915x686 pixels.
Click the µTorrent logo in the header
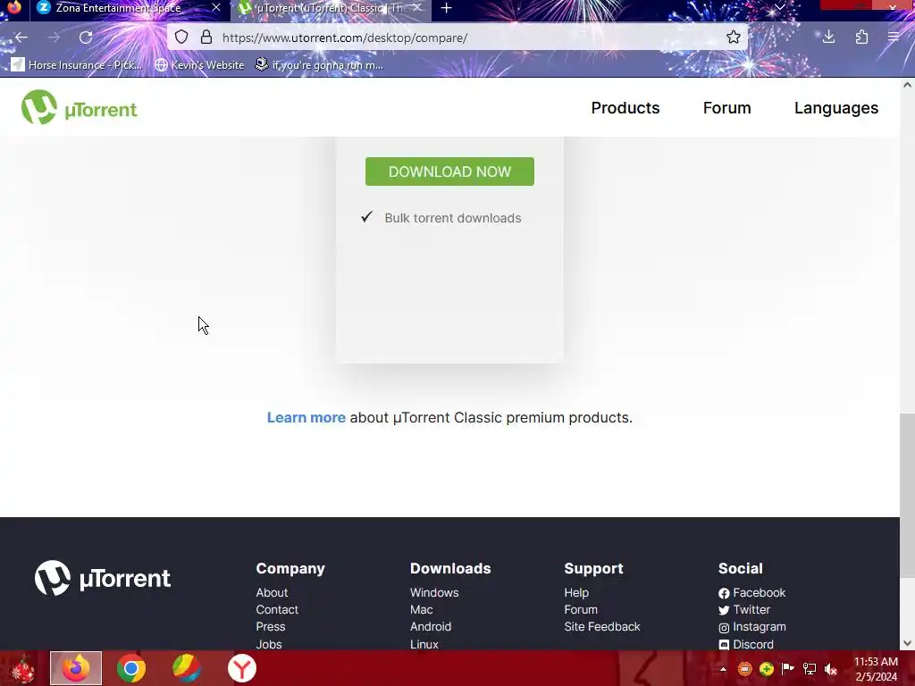(80, 107)
